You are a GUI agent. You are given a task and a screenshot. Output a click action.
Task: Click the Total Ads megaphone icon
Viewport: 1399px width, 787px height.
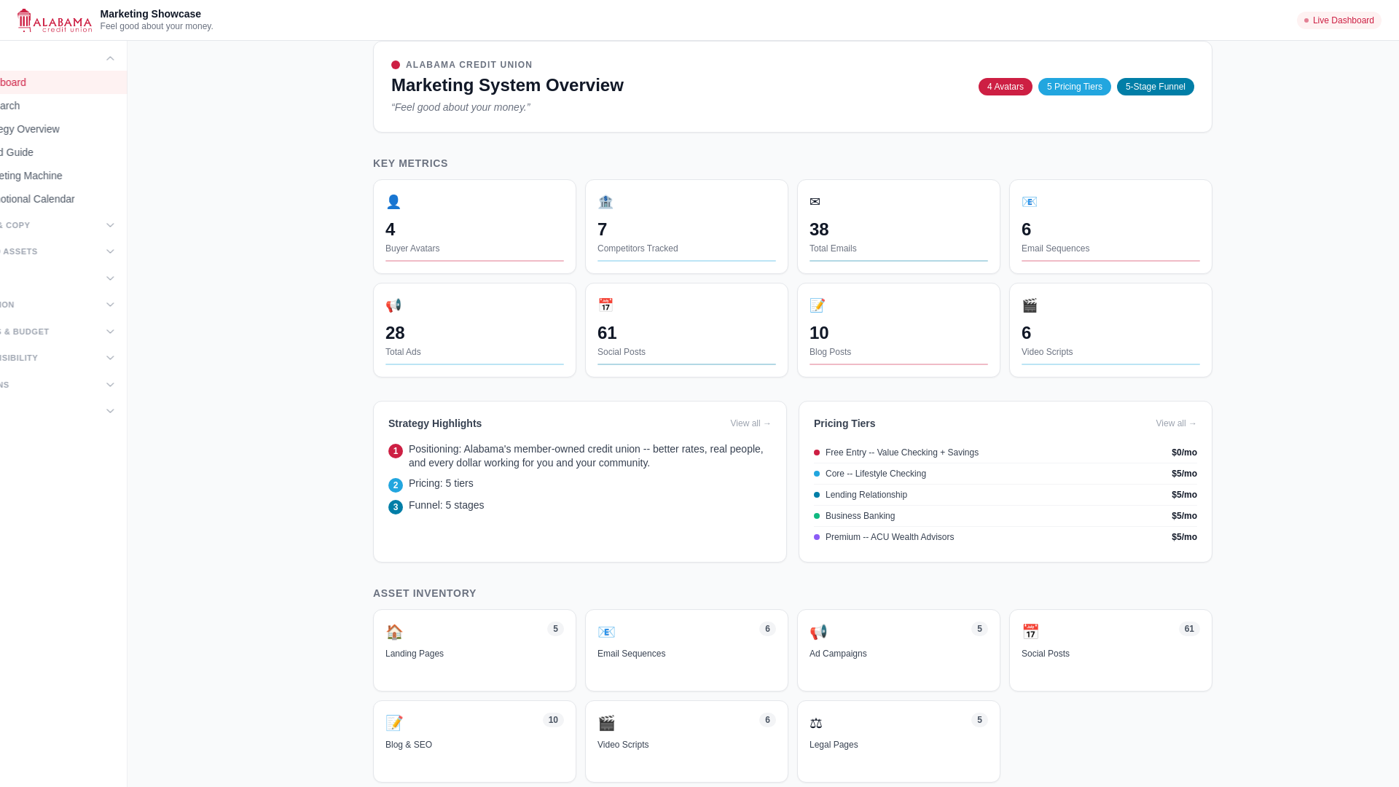pyautogui.click(x=393, y=305)
